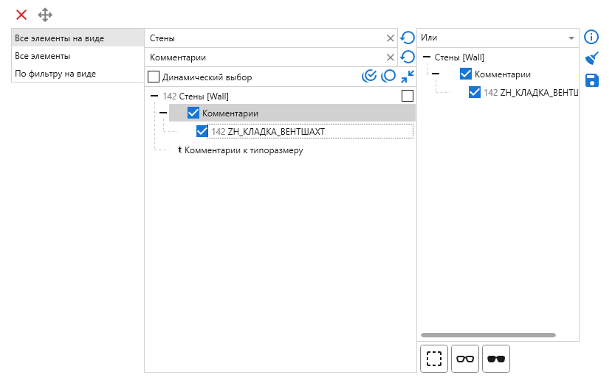
Task: Toggle checkbox on 142 Стены [Wall] row
Action: (x=408, y=96)
